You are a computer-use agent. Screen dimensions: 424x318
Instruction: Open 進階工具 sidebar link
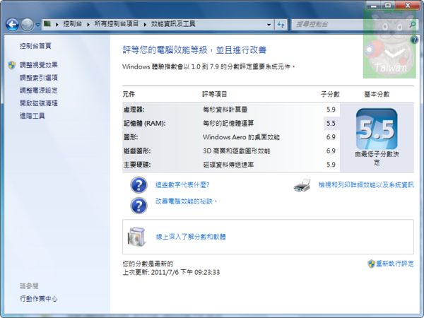33,116
